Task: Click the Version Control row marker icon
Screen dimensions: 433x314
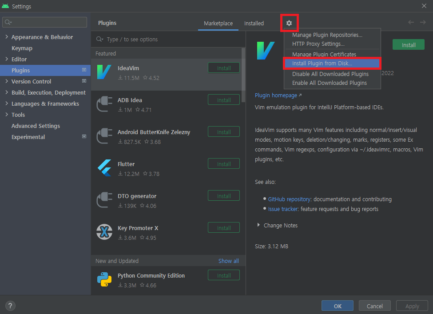Action: 84,81
